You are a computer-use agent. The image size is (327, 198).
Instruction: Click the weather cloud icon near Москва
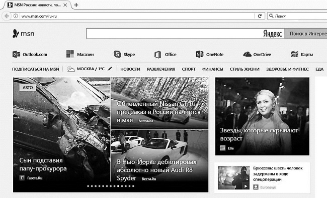71,69
